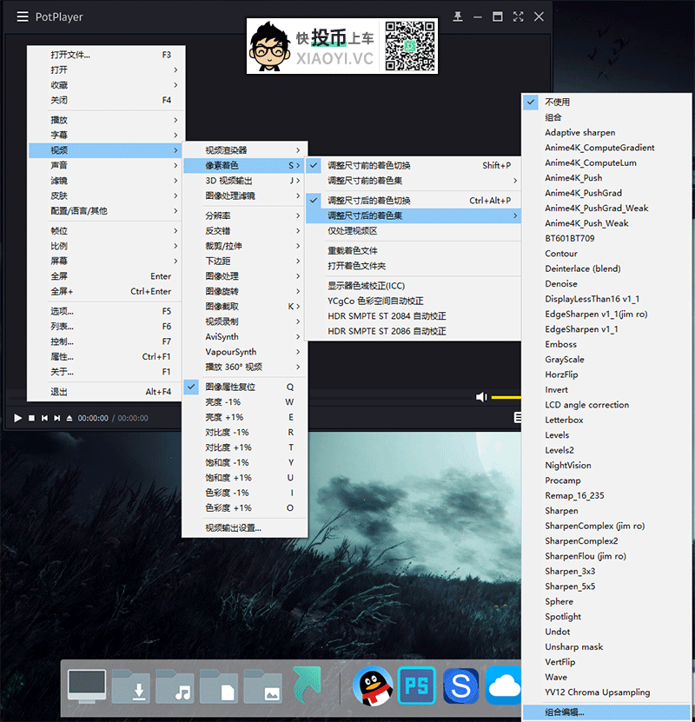Open the Music folder in the dock
Image resolution: width=695 pixels, height=722 pixels.
tap(176, 686)
